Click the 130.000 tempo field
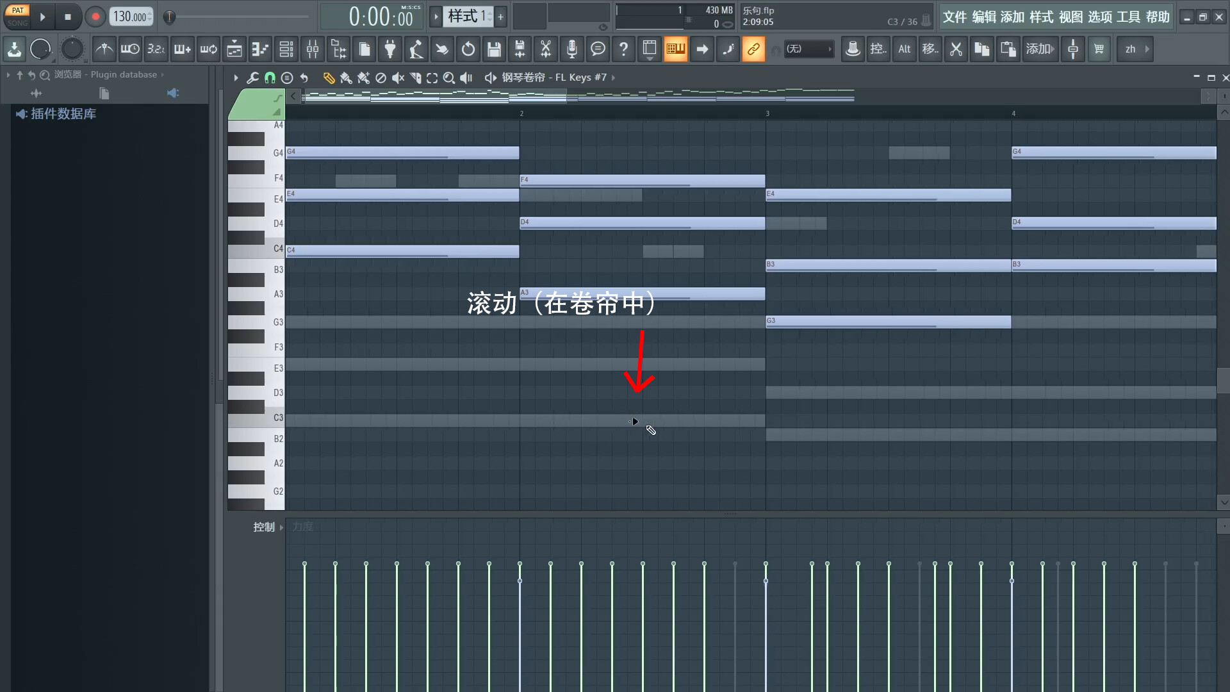The height and width of the screenshot is (692, 1230). tap(131, 17)
